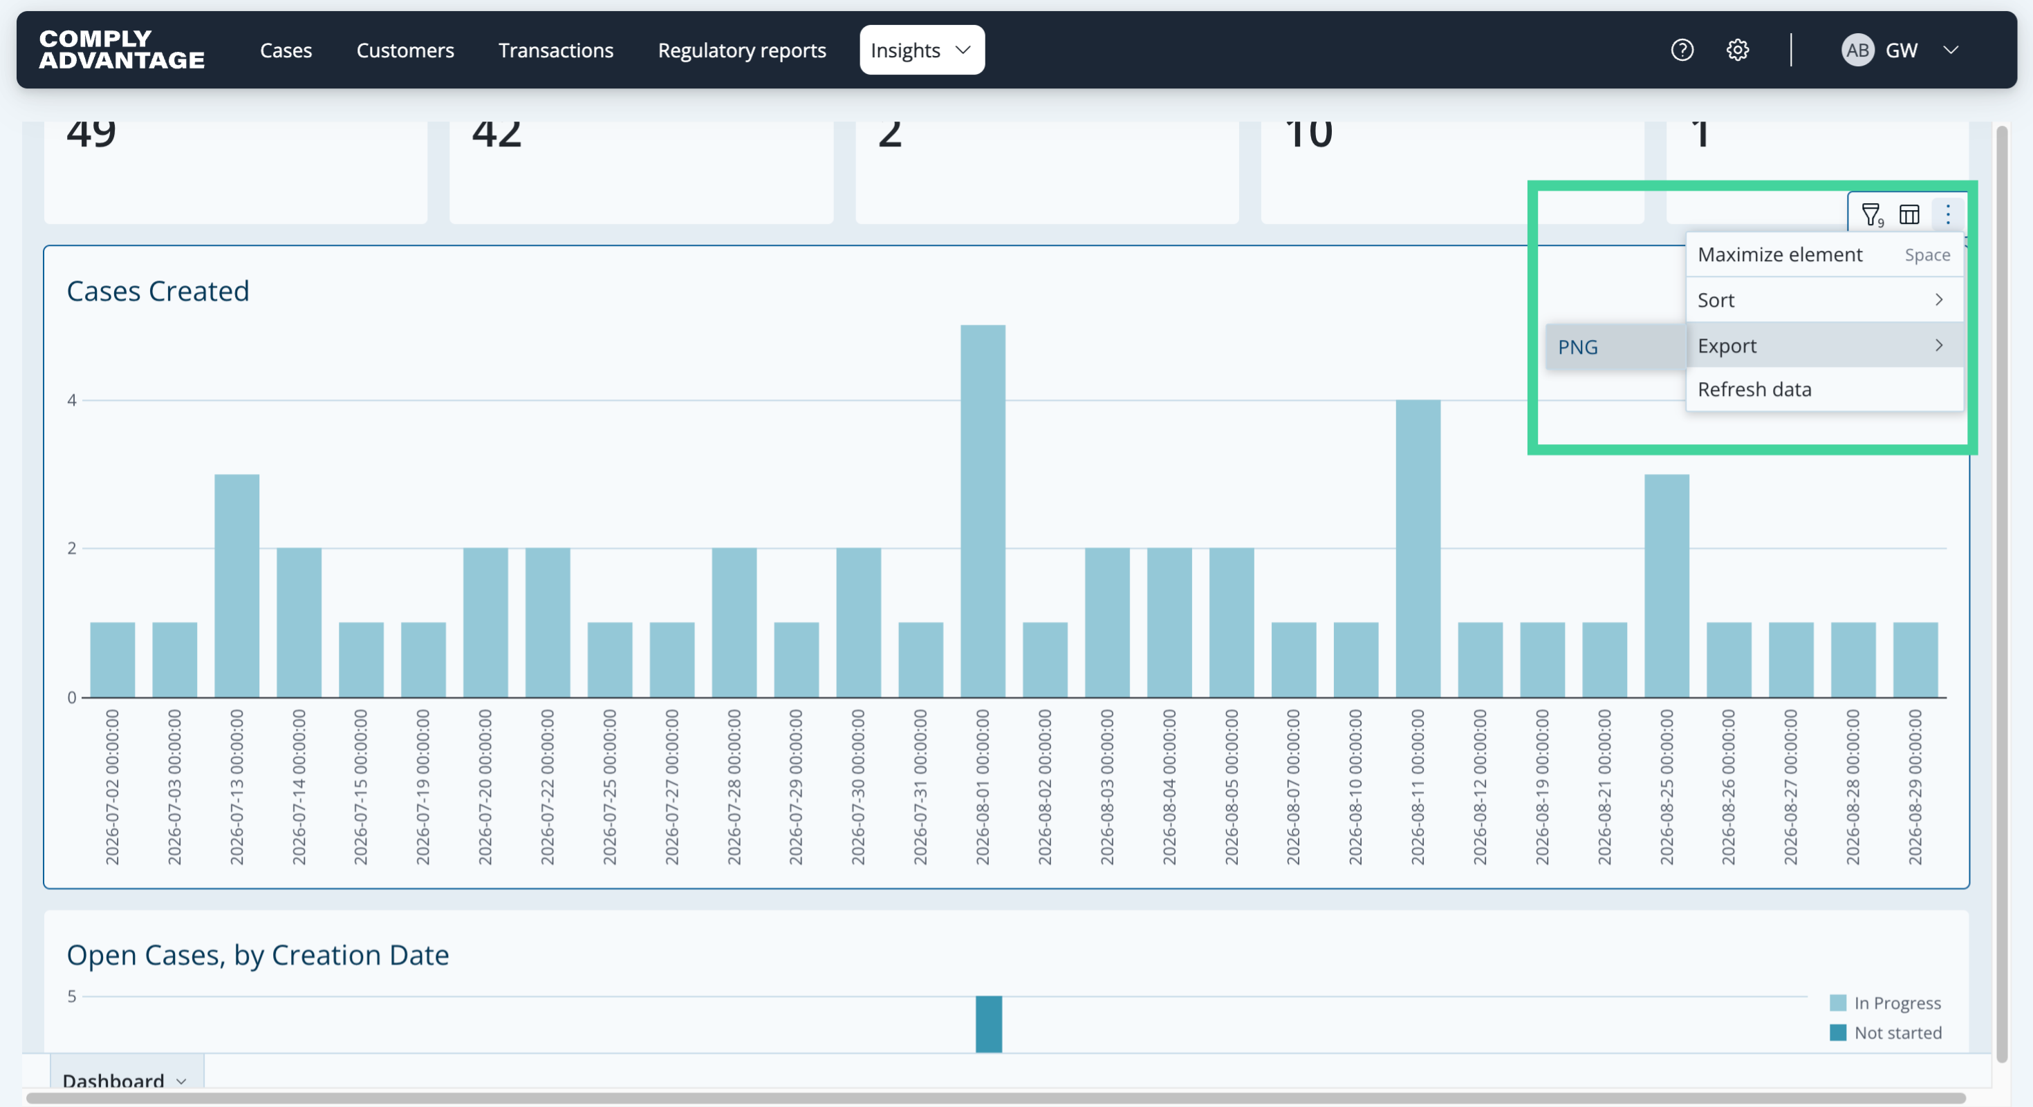Click the 2026-07-13 bar in Cases Created
The width and height of the screenshot is (2033, 1107).
pos(236,586)
